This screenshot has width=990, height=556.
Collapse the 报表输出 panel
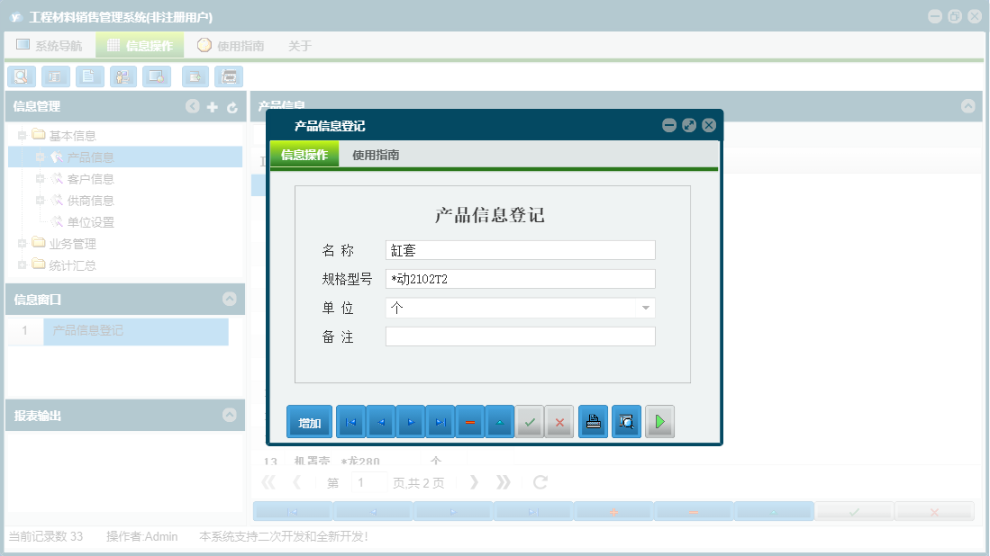tap(227, 415)
